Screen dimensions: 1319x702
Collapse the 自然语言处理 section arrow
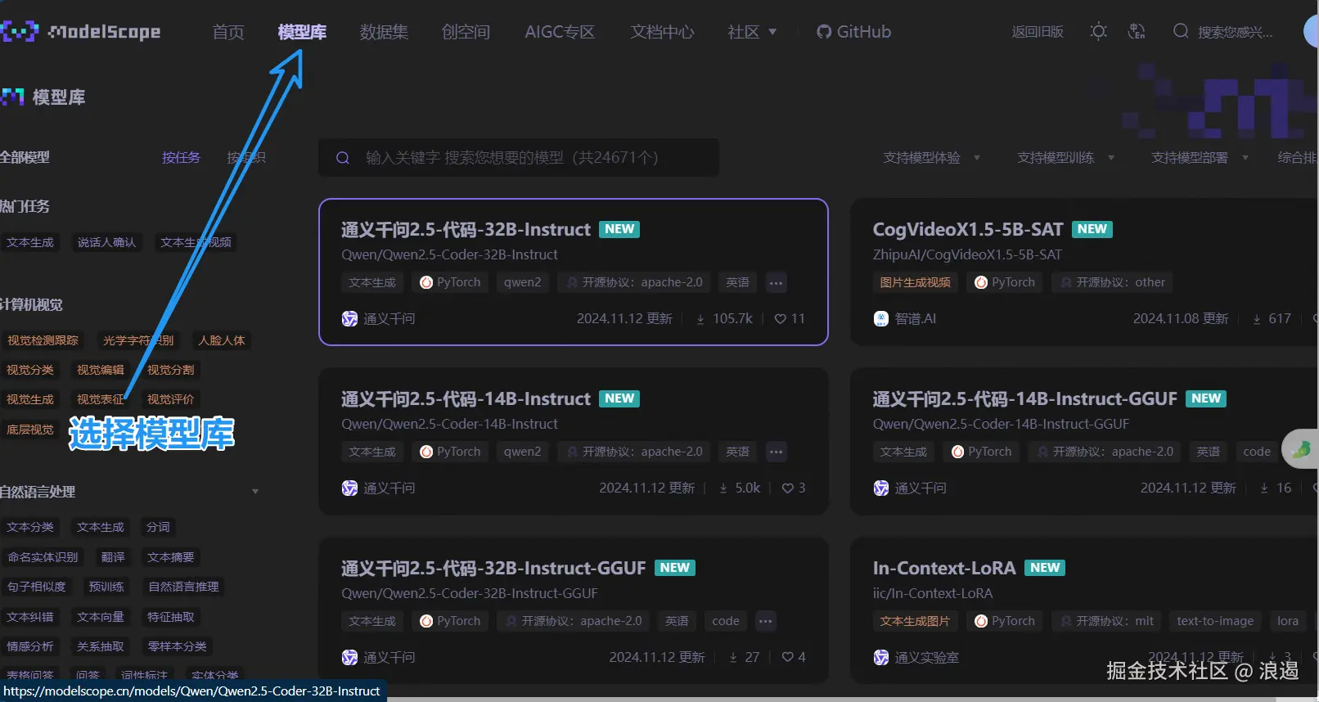click(x=255, y=492)
